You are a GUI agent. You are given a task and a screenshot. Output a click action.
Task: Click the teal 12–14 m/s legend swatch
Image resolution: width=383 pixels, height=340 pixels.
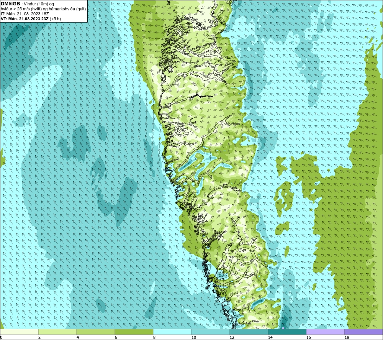[249, 332]
